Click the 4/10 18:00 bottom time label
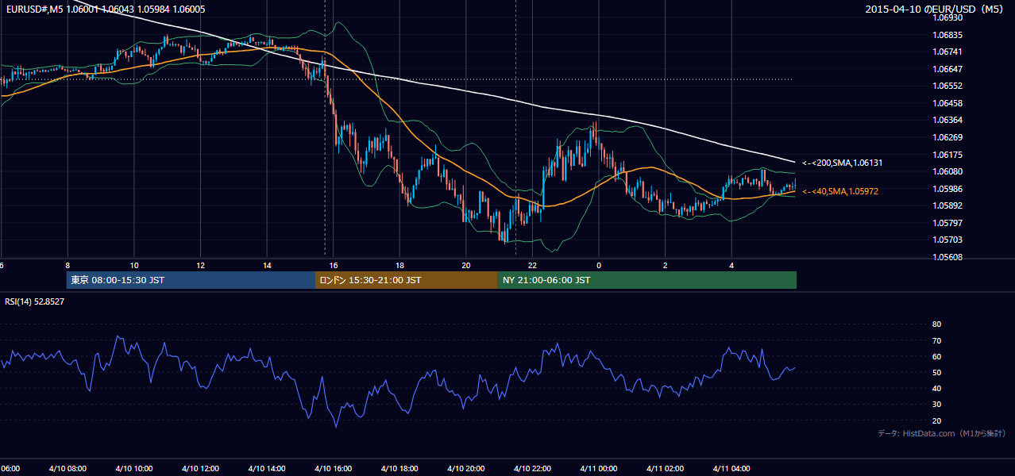The height and width of the screenshot is (476, 1015). (x=399, y=468)
